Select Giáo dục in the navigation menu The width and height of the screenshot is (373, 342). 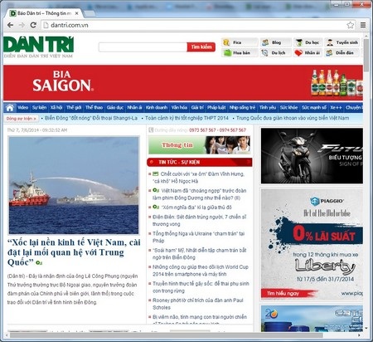tap(115, 108)
